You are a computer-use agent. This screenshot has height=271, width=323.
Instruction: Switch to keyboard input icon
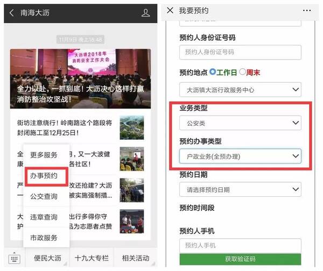click(14, 258)
